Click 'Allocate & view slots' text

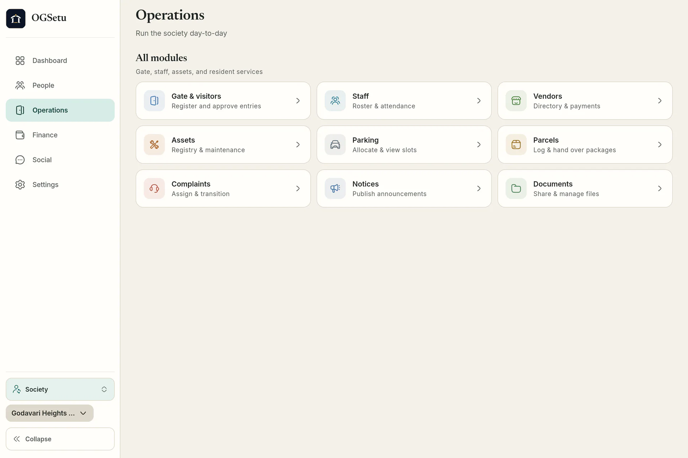coord(384,150)
